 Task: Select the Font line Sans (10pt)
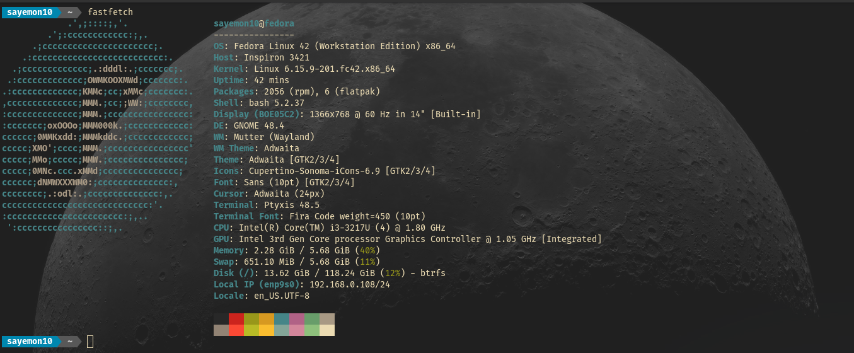pyautogui.click(x=284, y=182)
